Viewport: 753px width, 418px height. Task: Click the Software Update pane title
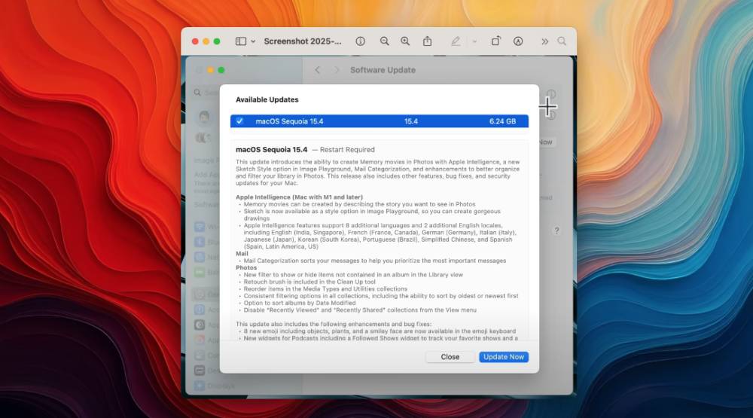tap(383, 70)
